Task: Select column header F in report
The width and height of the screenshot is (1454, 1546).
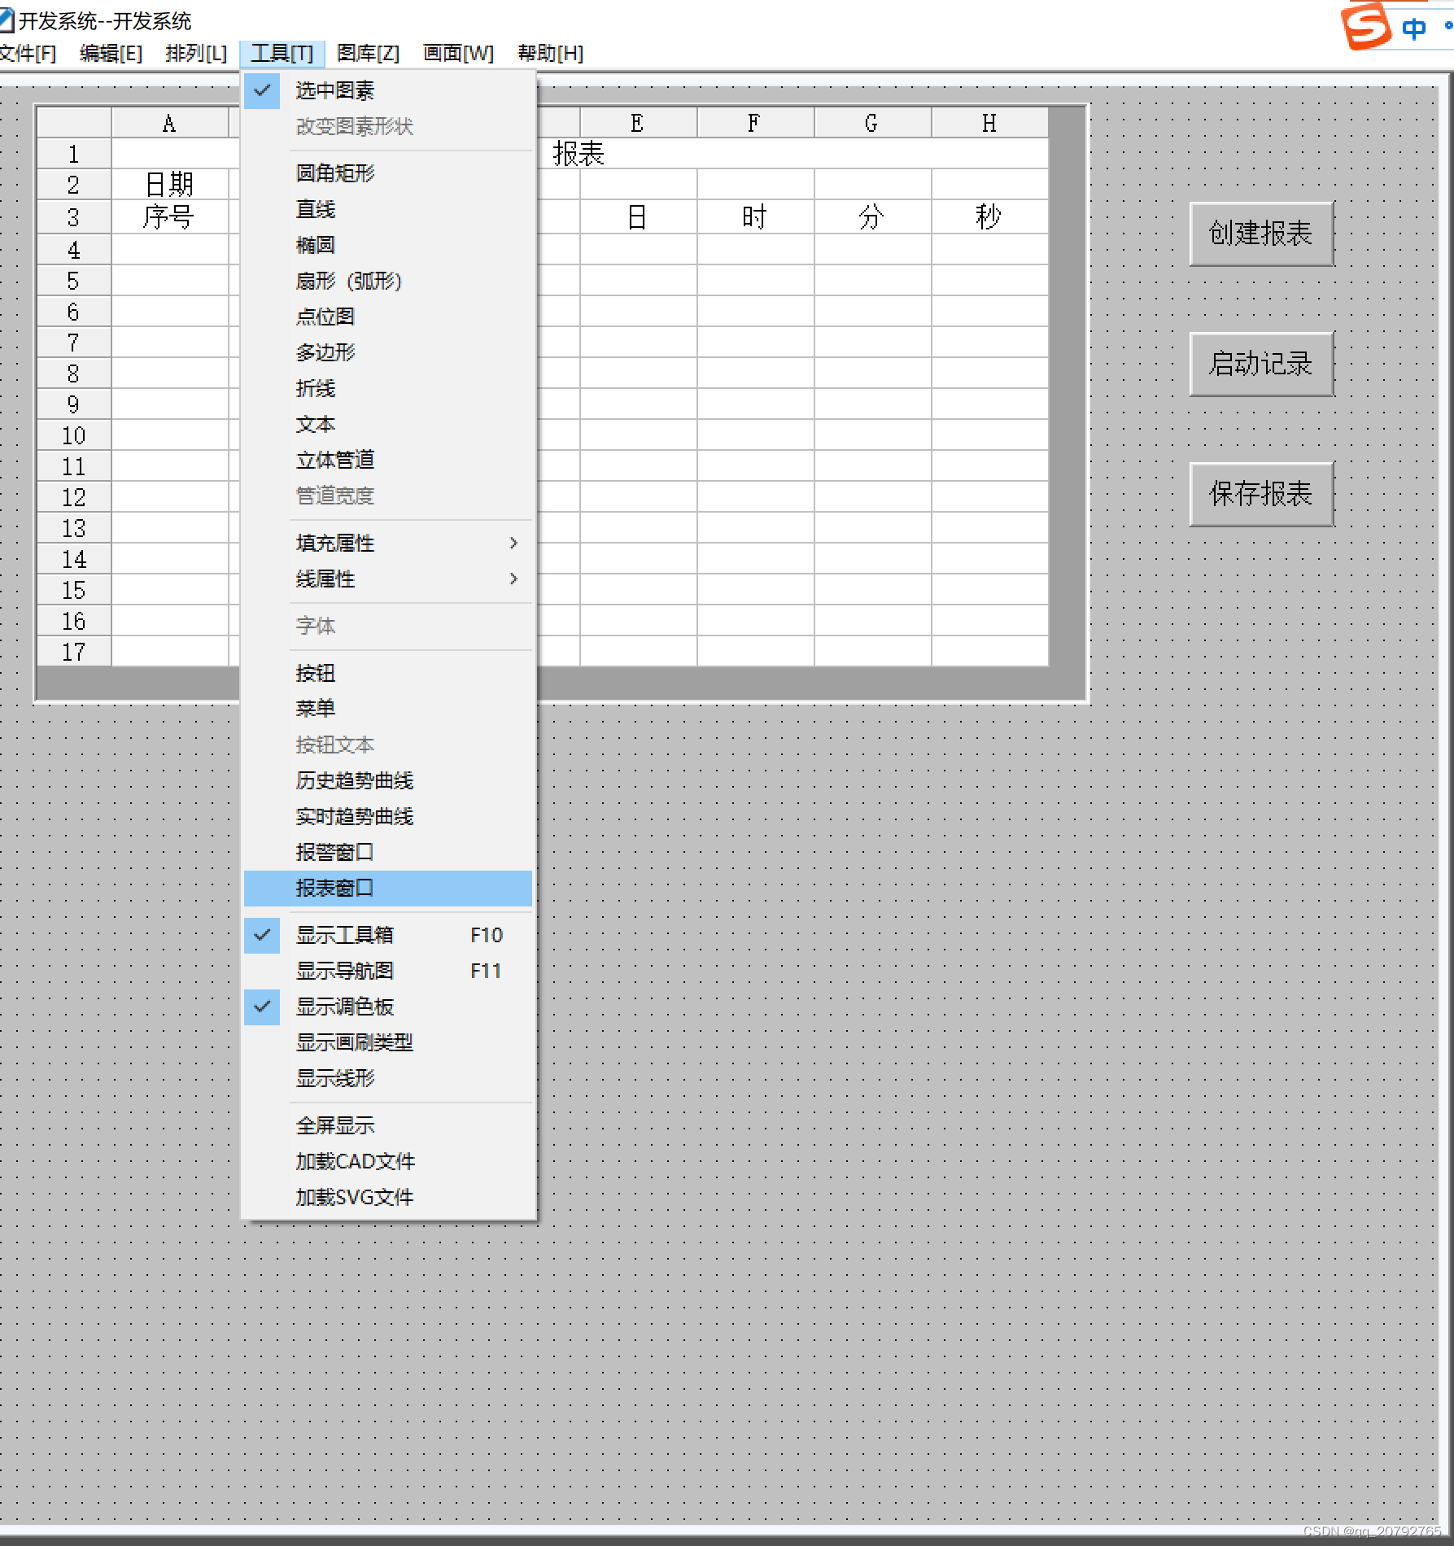Action: tap(755, 123)
